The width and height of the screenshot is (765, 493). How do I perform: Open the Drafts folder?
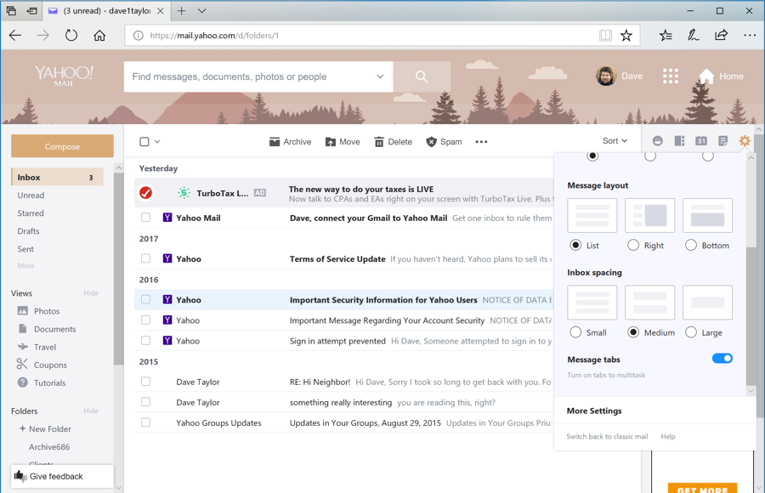(28, 231)
